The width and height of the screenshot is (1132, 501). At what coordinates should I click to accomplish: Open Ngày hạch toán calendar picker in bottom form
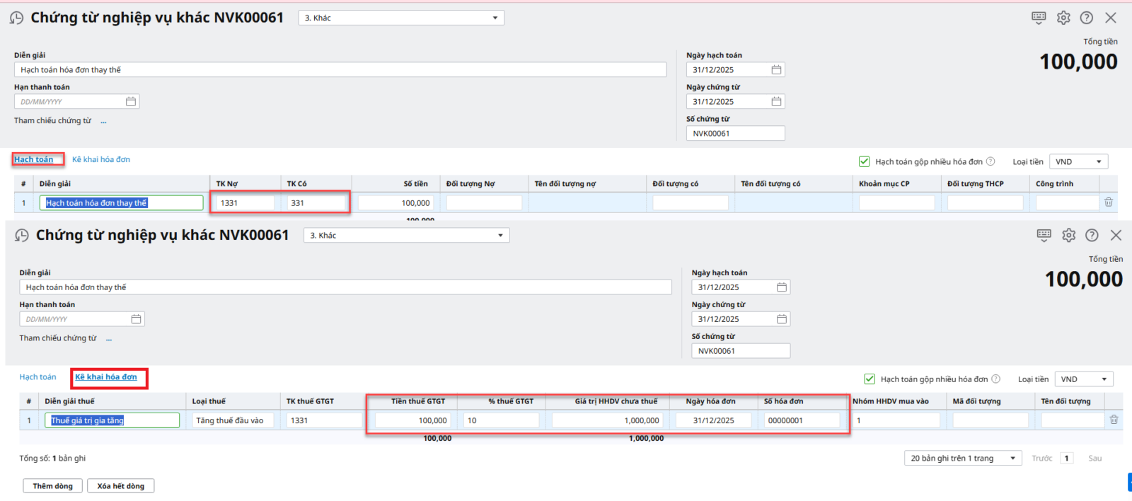(782, 287)
